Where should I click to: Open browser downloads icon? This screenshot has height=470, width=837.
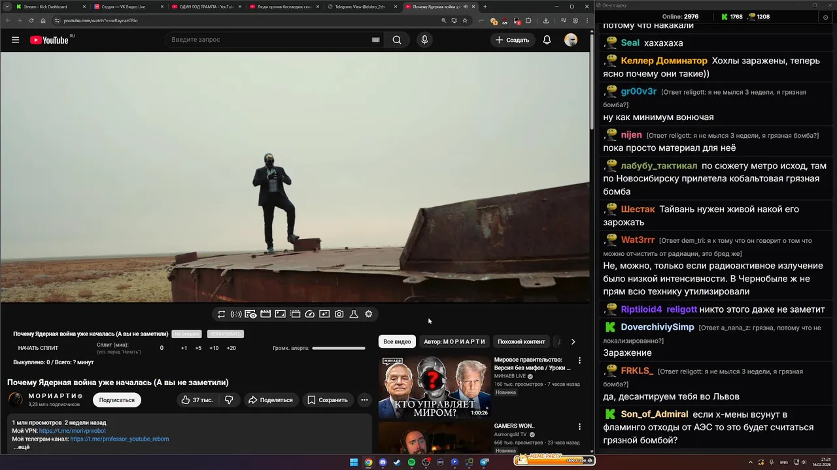coord(546,20)
